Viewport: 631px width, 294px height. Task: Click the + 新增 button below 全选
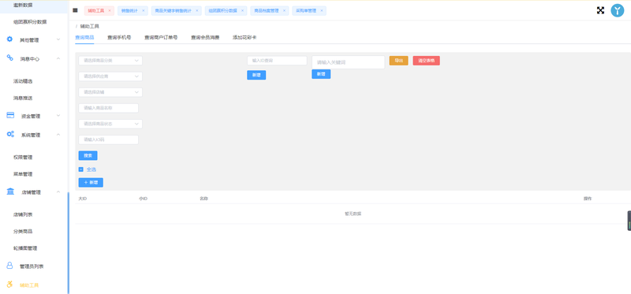click(x=91, y=183)
